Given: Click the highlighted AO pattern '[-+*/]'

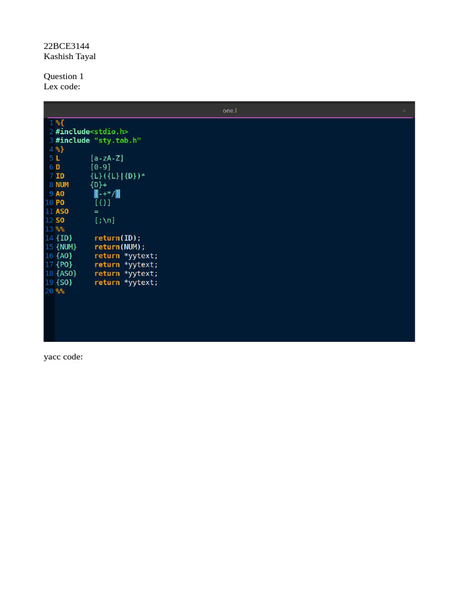Looking at the screenshot, I should point(107,194).
